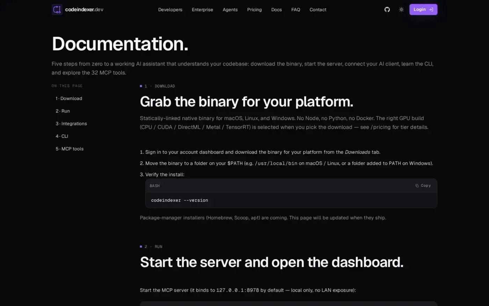This screenshot has width=489, height=306.
Task: Click the 'Package-manager installers' note
Action: pyautogui.click(x=263, y=218)
